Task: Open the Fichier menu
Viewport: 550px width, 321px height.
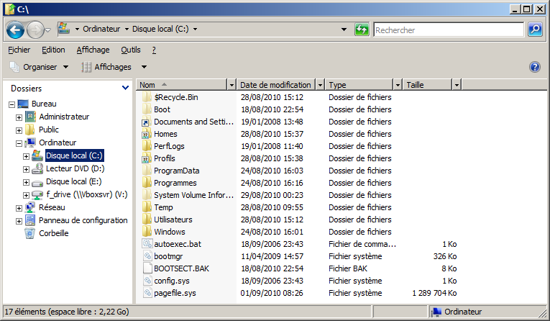Action: (19, 50)
